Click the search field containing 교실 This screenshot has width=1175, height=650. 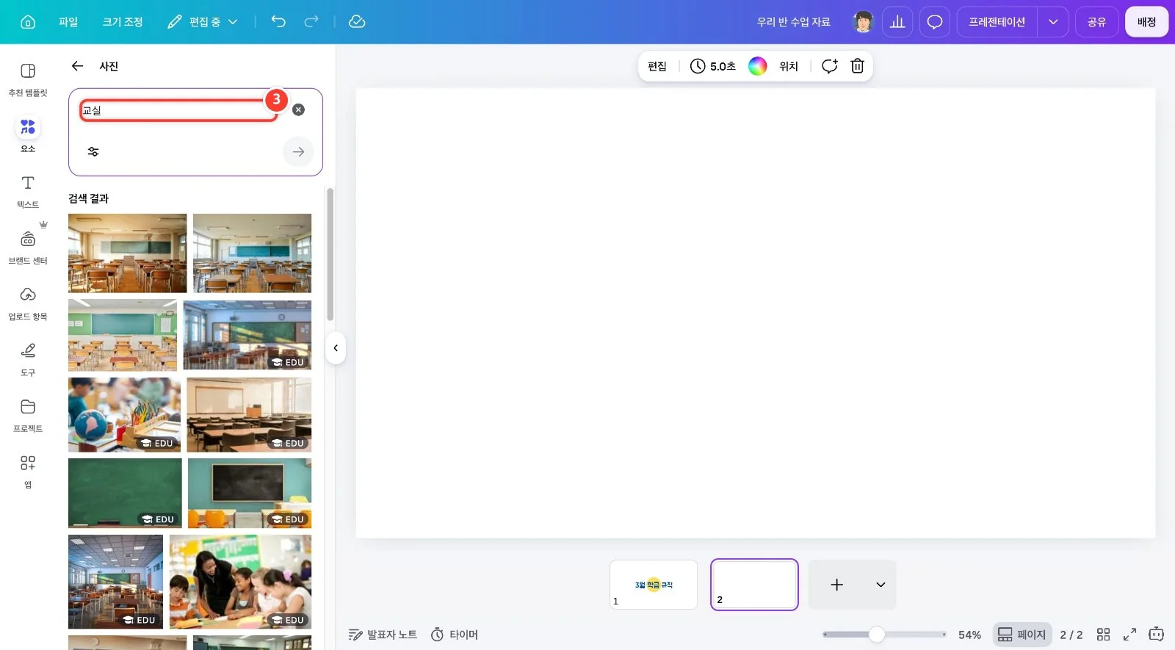coord(178,110)
